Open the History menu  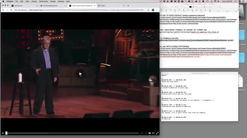pyautogui.click(x=34, y=1)
